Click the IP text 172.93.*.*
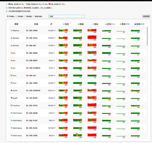Screen dimensions: 152x143 click(x=52, y=45)
